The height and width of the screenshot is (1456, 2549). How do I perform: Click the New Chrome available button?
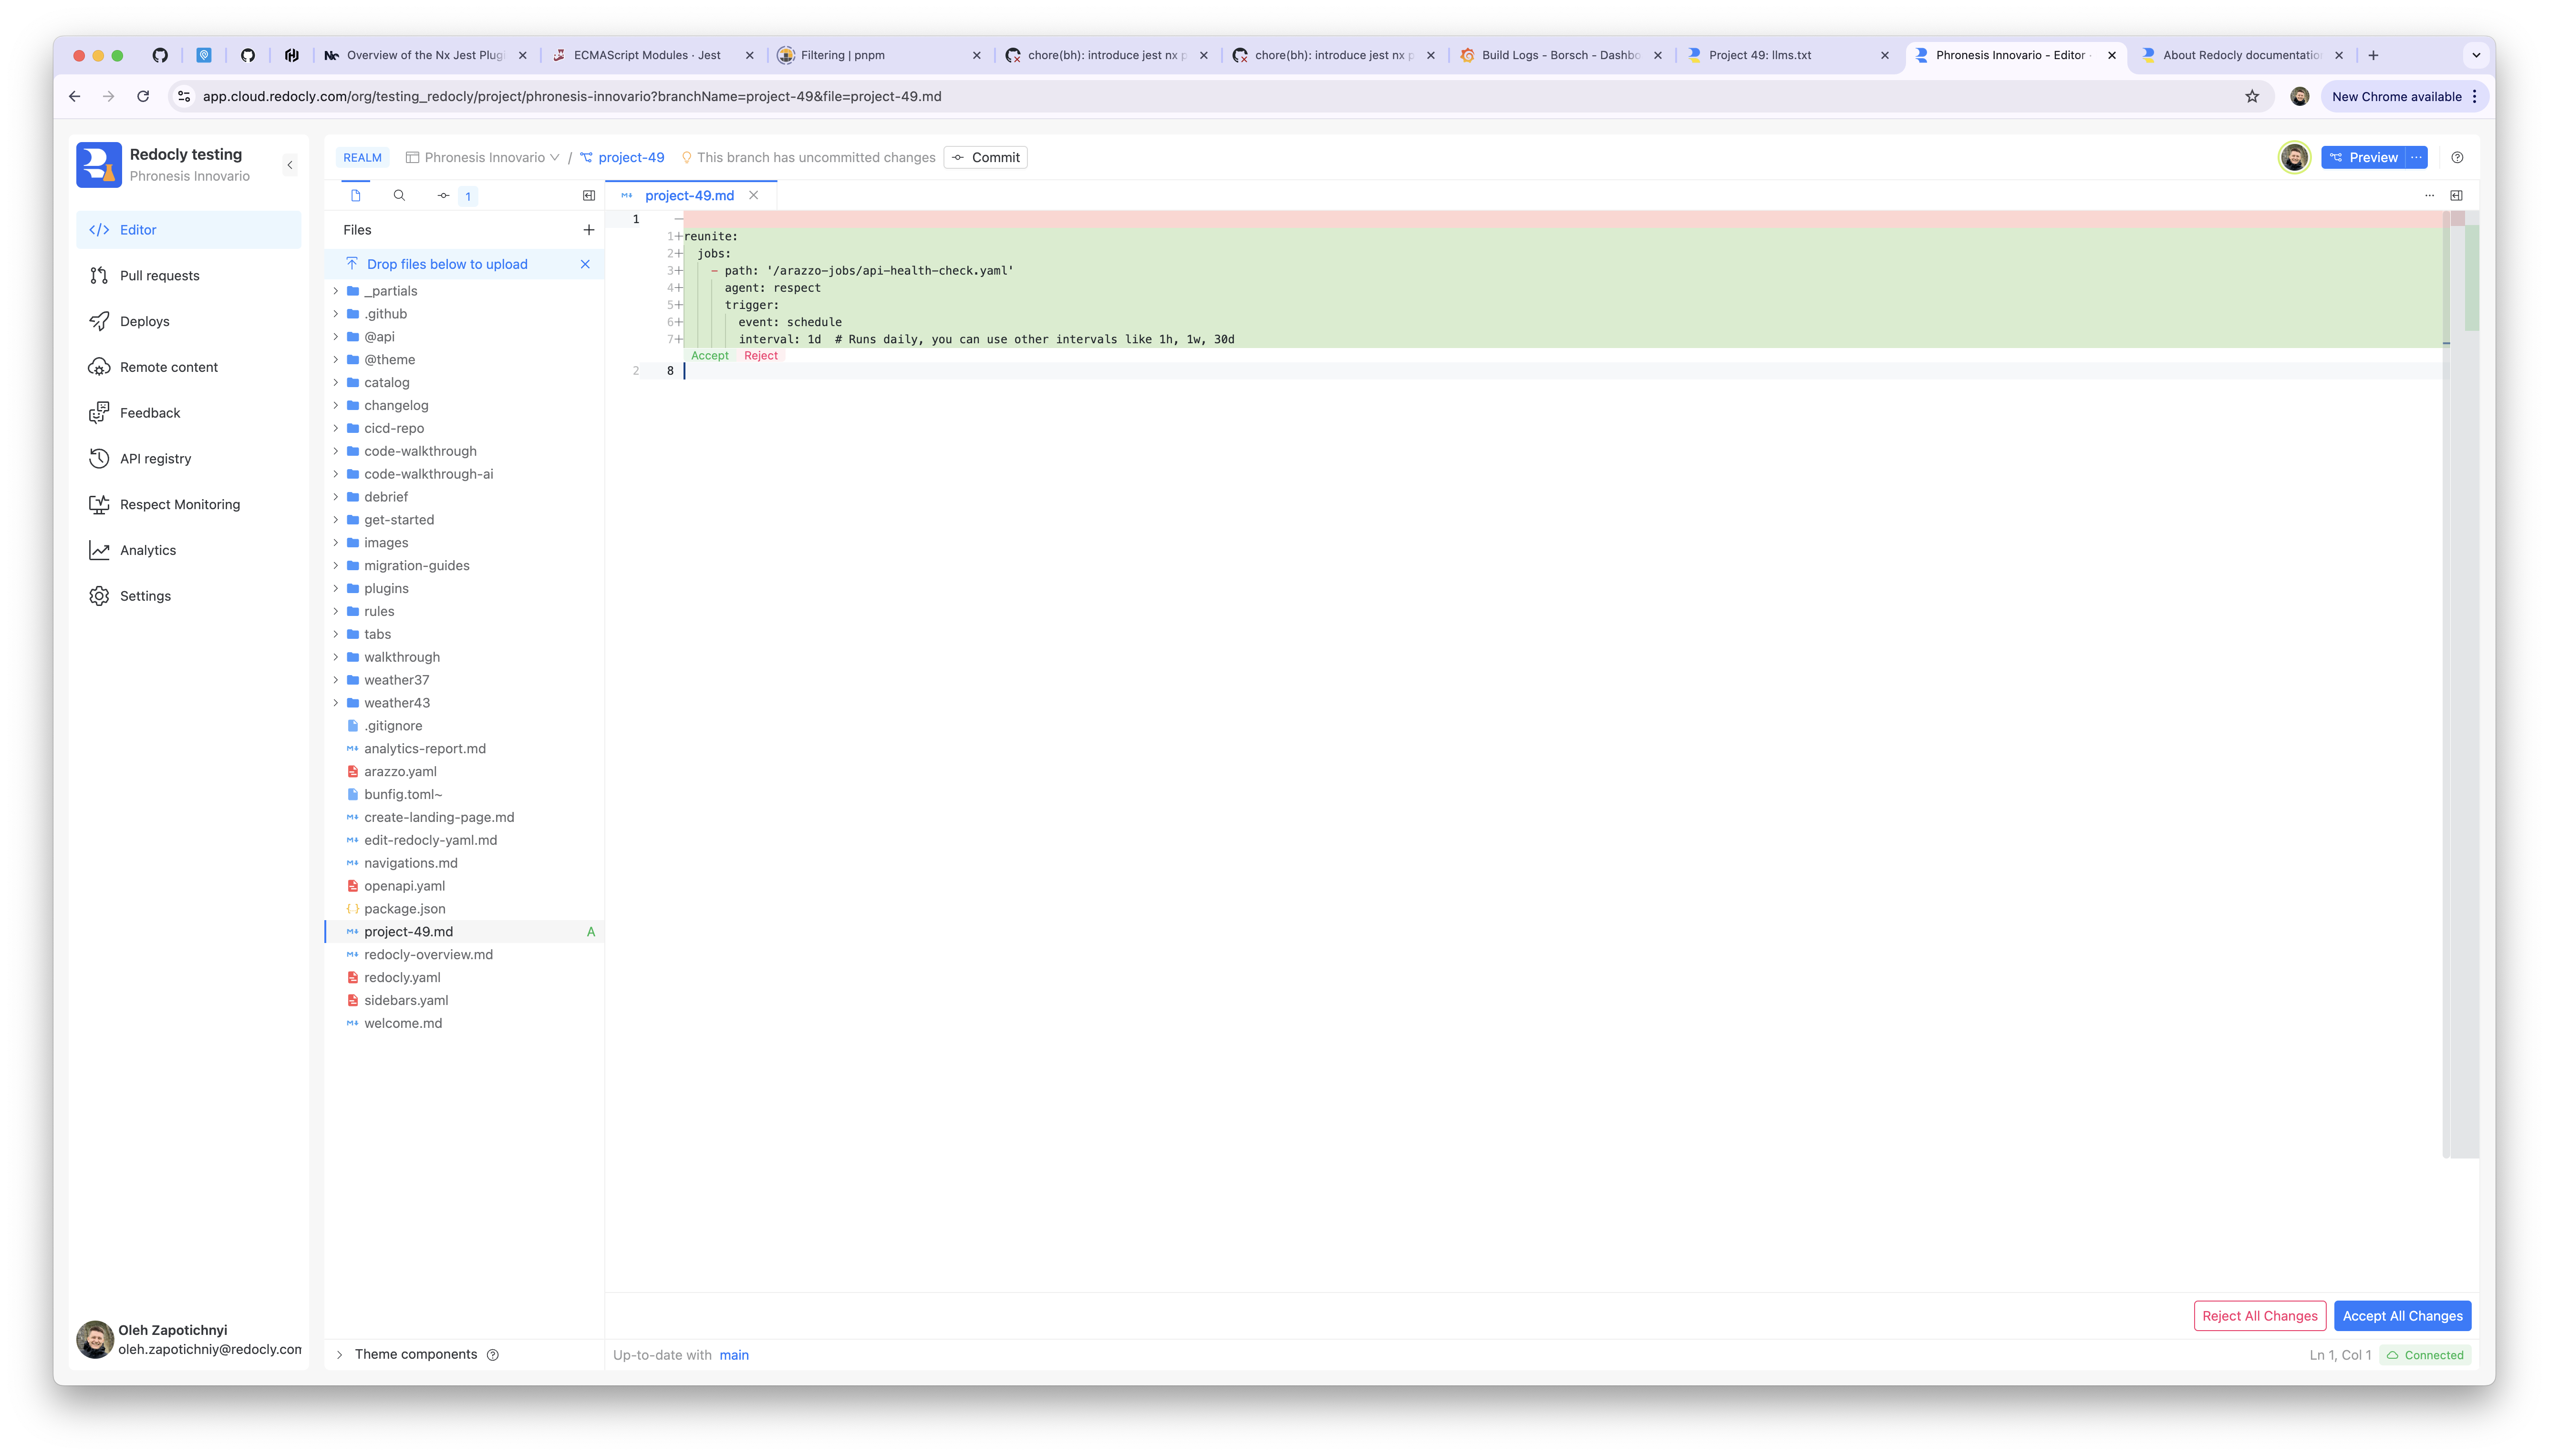pyautogui.click(x=2404, y=97)
